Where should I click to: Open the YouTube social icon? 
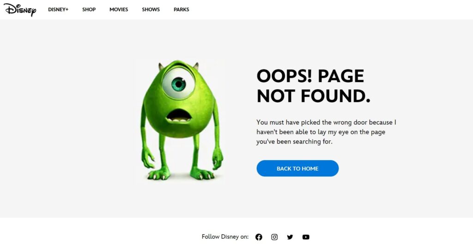(x=306, y=237)
